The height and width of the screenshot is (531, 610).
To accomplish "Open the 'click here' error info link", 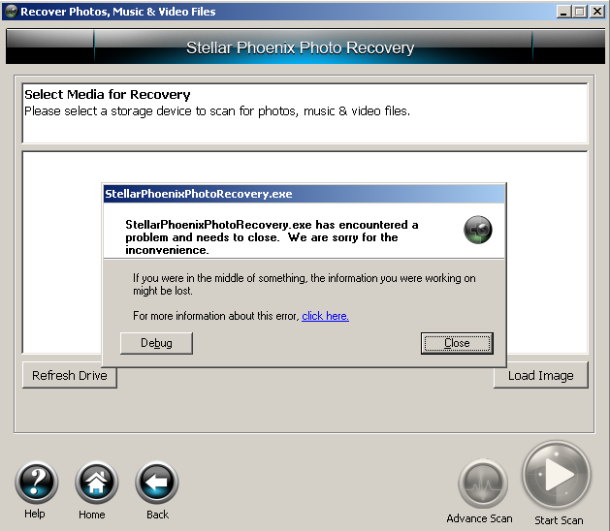I will 325,316.
